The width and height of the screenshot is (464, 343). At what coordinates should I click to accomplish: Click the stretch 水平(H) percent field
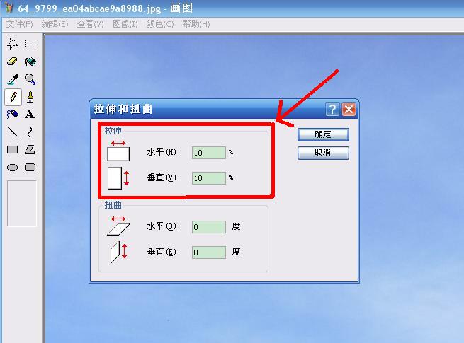208,153
